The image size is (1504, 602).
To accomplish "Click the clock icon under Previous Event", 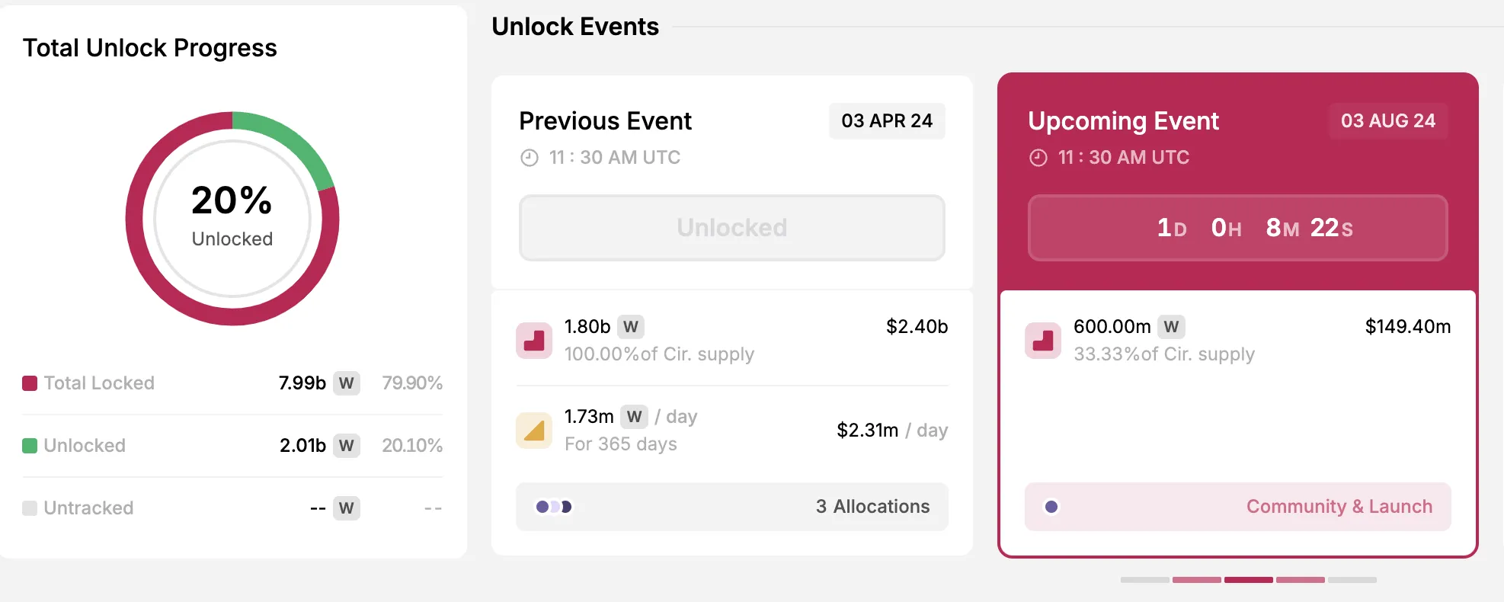I will tap(529, 158).
